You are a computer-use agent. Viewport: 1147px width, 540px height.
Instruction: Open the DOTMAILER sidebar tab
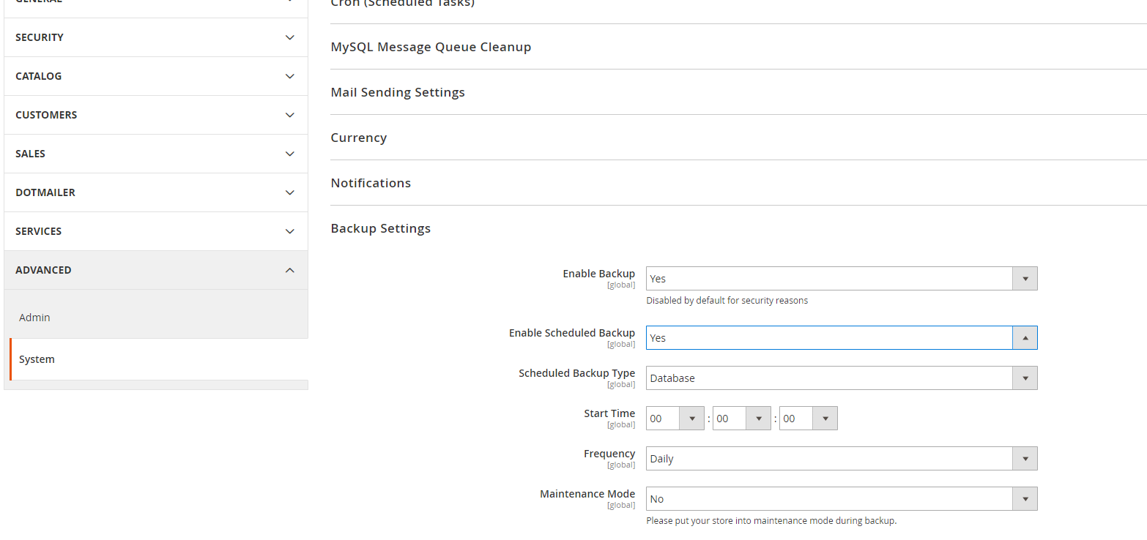tap(156, 192)
